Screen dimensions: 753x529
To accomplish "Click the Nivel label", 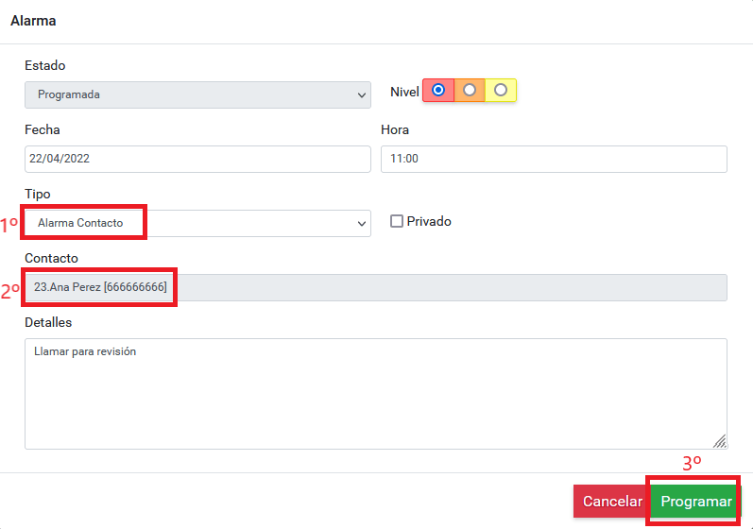I will [x=404, y=92].
